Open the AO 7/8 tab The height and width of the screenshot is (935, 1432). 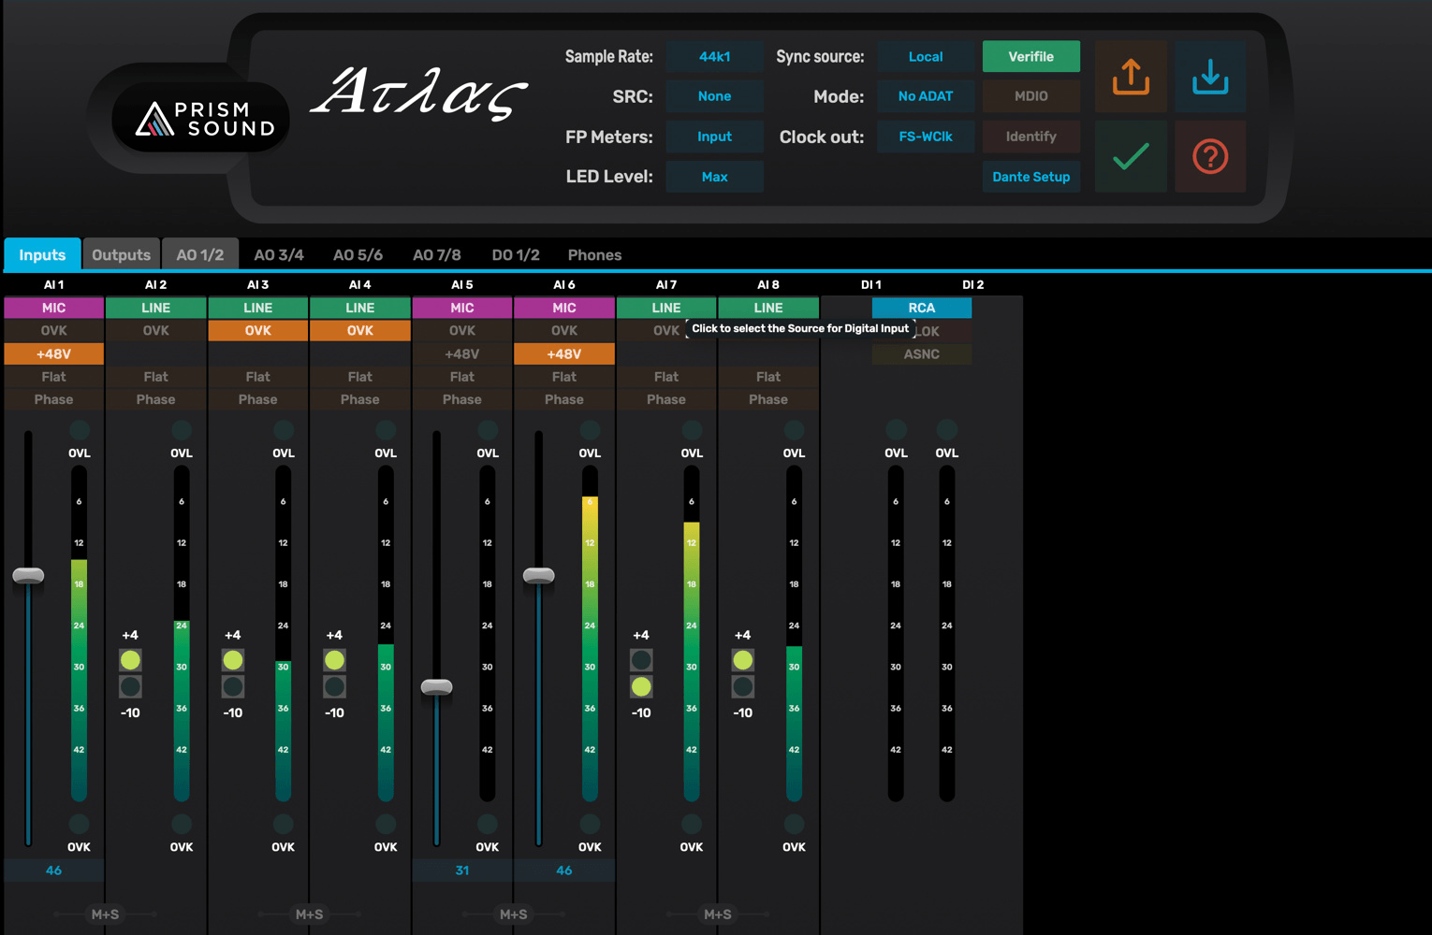[x=437, y=254]
